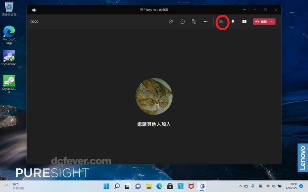Click the microphone indicator in system tray
Image resolution: width=308 pixels, height=192 pixels.
[253, 186]
